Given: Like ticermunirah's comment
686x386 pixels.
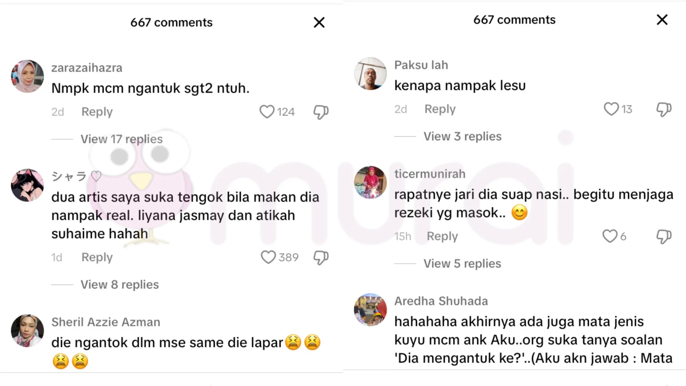Looking at the screenshot, I should coord(610,236).
